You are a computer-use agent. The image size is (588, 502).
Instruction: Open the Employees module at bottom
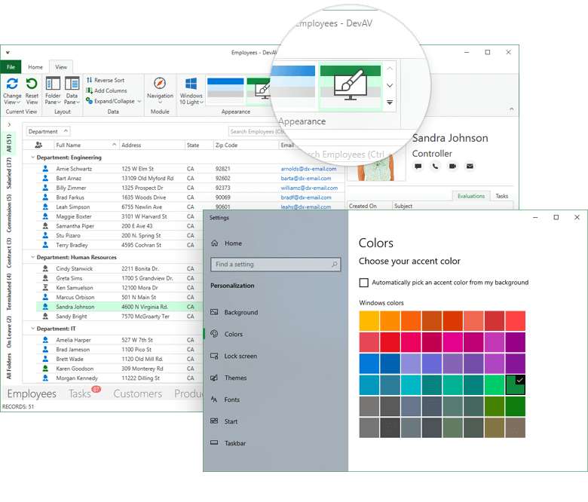coord(32,393)
